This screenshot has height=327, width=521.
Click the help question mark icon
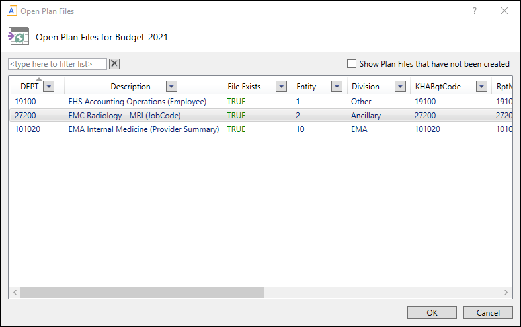pyautogui.click(x=474, y=11)
